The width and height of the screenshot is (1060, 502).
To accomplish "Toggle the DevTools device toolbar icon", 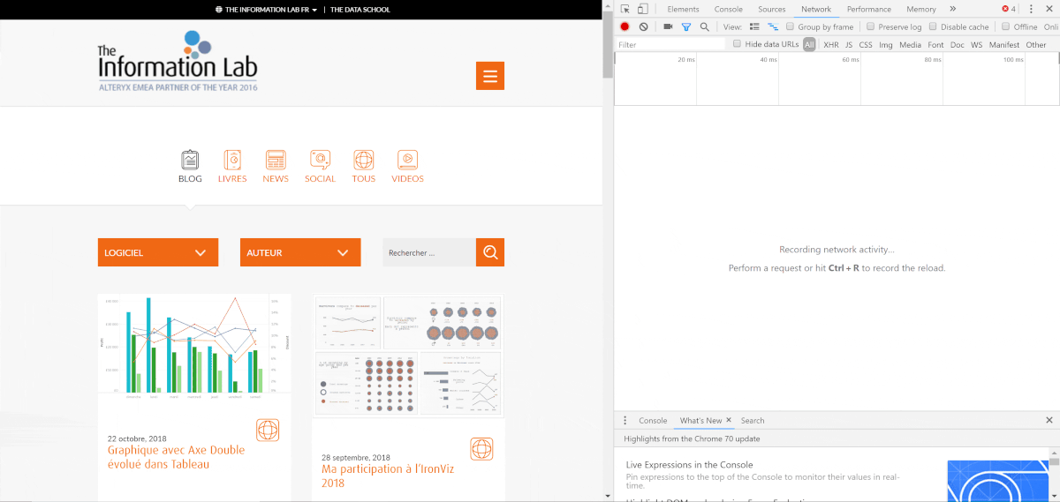I will (x=643, y=9).
